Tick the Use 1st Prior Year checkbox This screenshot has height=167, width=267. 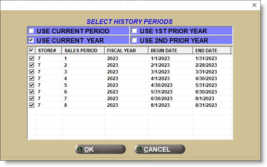coord(134,31)
